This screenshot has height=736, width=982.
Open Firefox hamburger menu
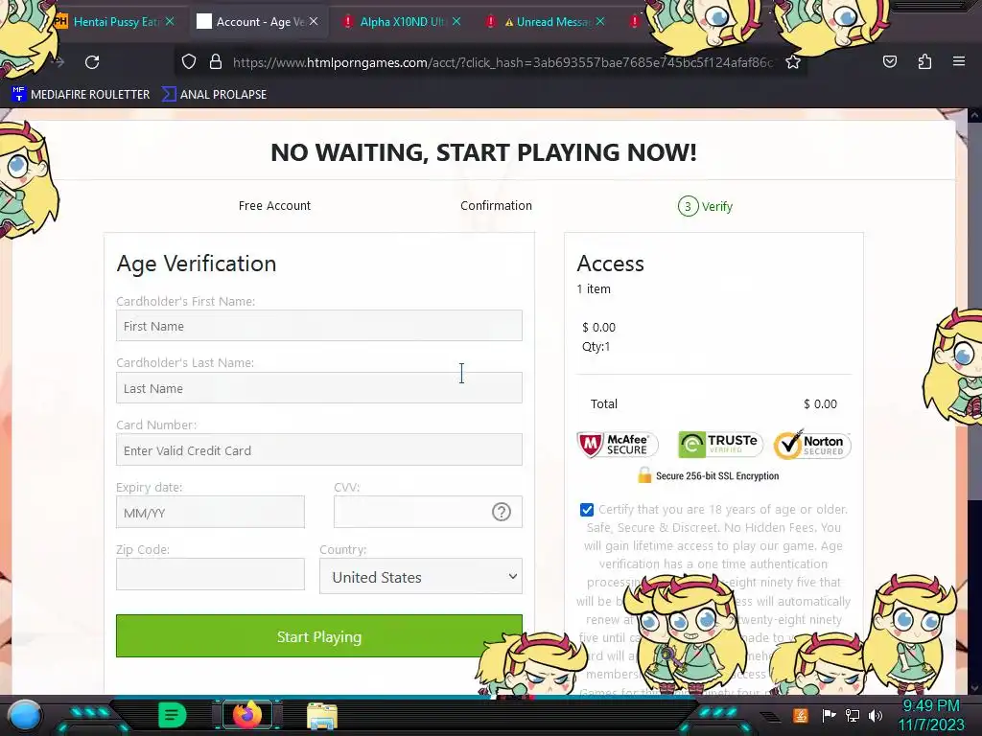click(959, 61)
